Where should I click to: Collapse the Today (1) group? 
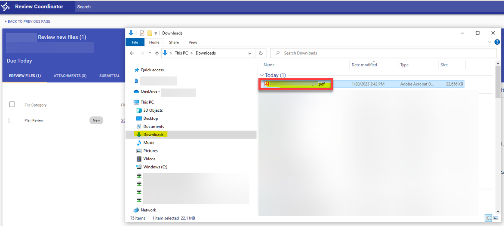click(261, 75)
